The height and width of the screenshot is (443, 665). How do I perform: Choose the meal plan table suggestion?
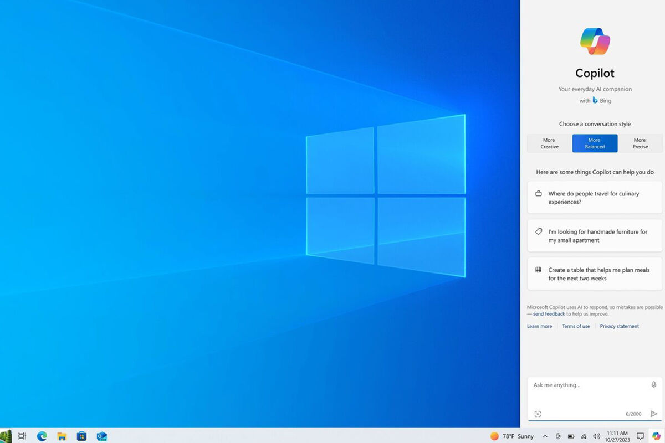(595, 274)
